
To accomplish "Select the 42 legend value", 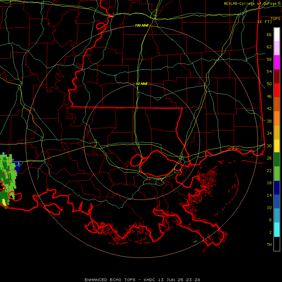I will tap(269, 109).
